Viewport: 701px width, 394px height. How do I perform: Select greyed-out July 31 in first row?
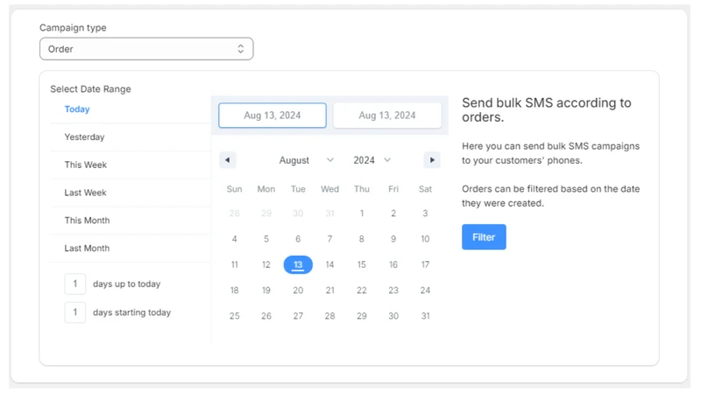click(x=329, y=214)
